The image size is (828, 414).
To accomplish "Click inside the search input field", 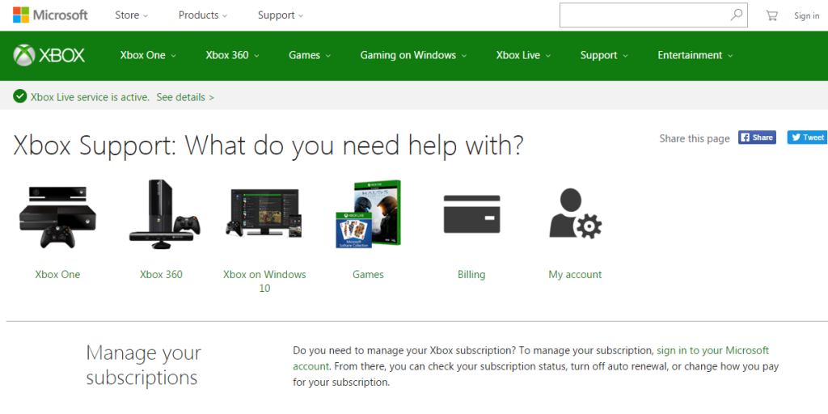I will coord(643,15).
